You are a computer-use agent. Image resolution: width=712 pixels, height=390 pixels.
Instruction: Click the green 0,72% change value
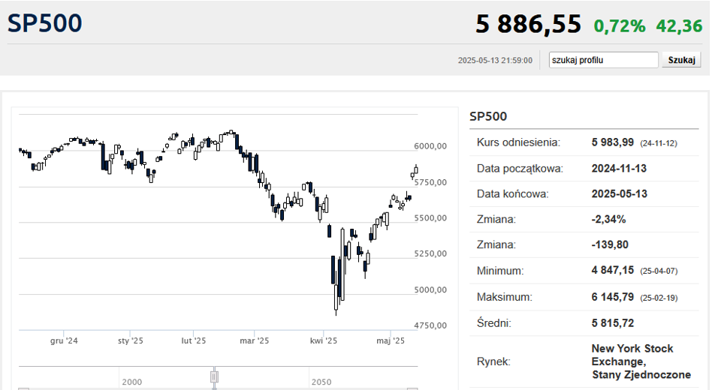tap(620, 25)
